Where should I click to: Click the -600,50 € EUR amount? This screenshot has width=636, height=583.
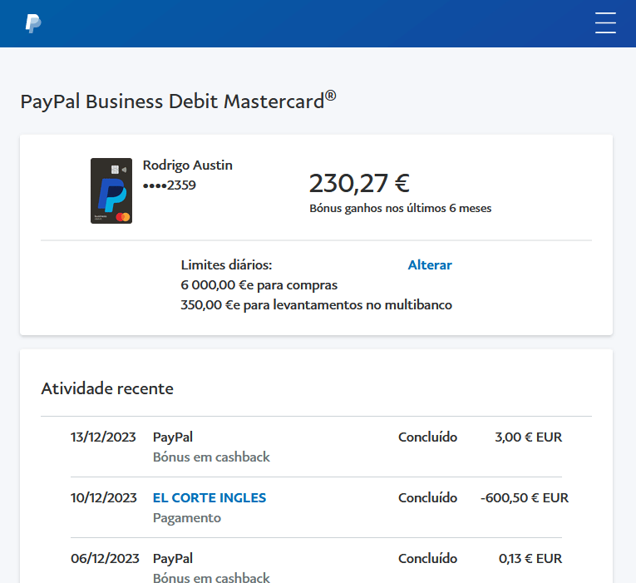[x=525, y=498]
